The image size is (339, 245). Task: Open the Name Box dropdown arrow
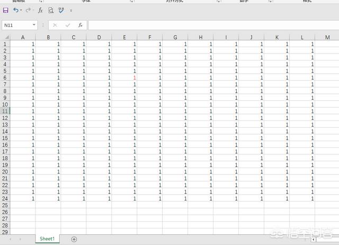pos(34,25)
